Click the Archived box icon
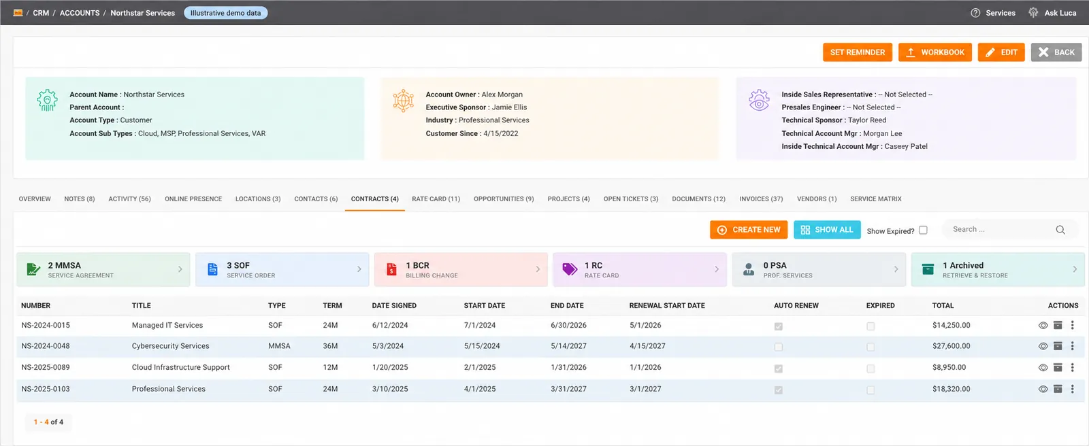Viewport: 1089px width, 446px height. tap(928, 269)
